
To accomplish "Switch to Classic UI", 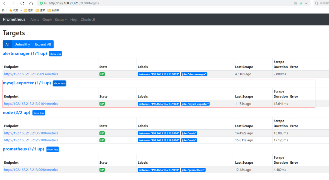I will [x=88, y=20].
